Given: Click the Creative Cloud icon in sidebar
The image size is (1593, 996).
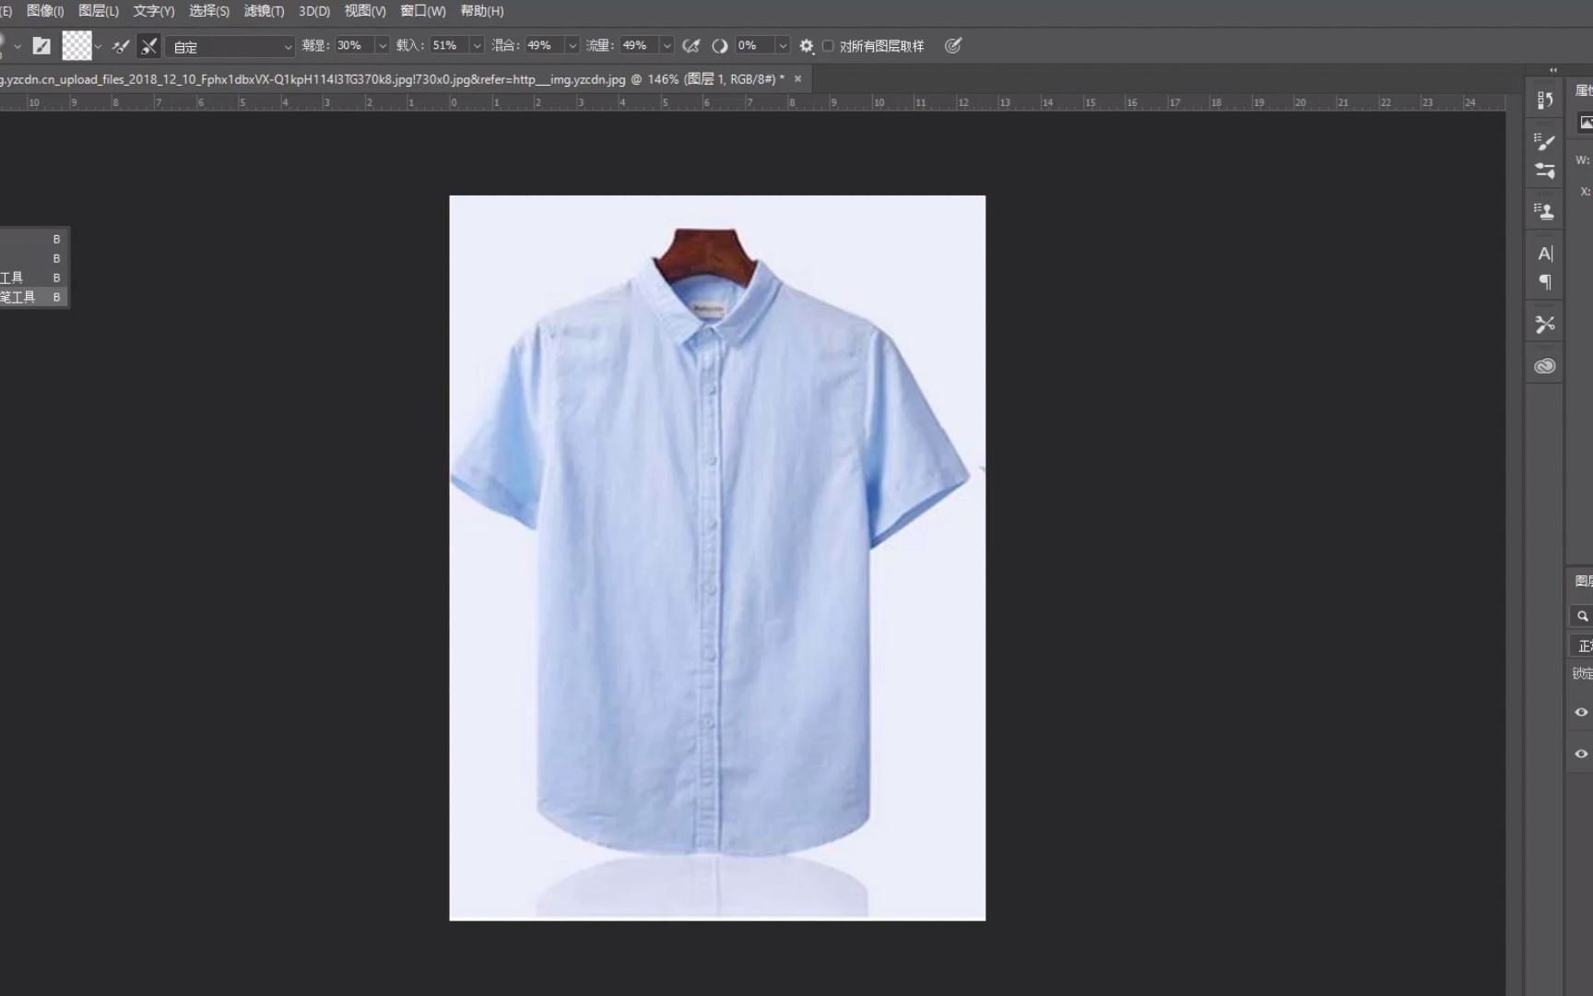Looking at the screenshot, I should pyautogui.click(x=1544, y=364).
